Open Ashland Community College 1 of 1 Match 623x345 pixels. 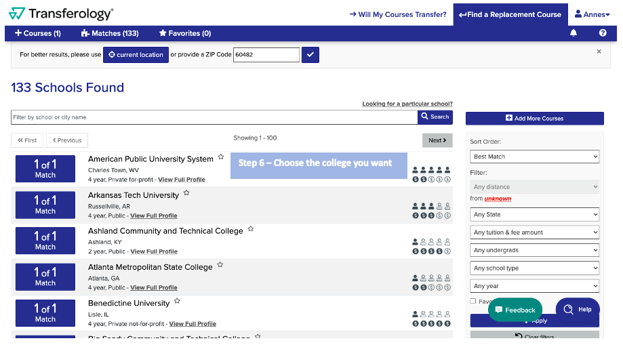45,241
